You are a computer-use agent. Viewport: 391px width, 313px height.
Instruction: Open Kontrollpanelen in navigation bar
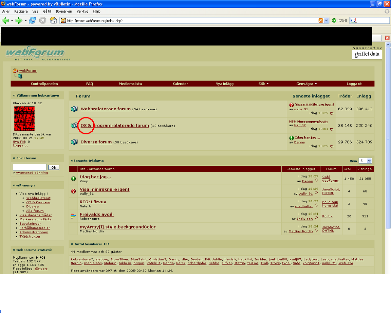[44, 84]
